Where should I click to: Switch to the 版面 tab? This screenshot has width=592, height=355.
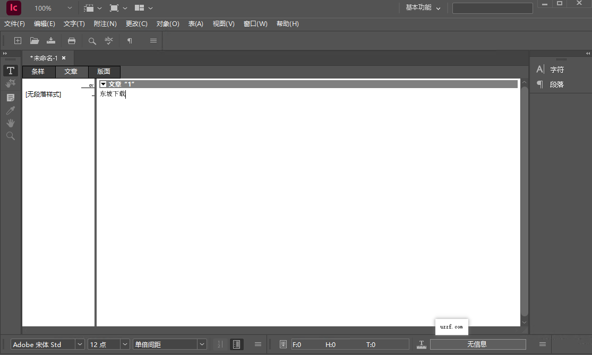tap(104, 72)
